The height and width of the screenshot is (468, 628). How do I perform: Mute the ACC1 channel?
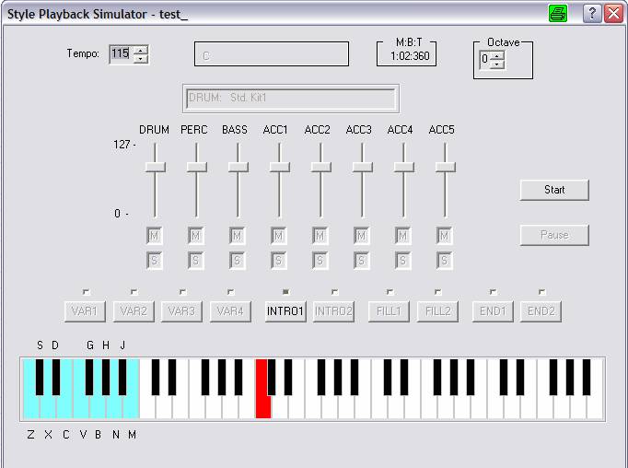[x=279, y=236]
